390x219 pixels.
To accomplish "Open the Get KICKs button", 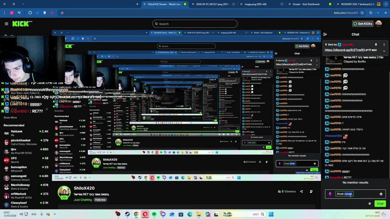I will point(363,24).
